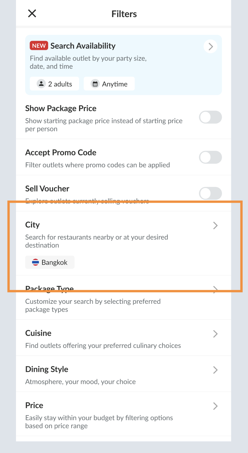The height and width of the screenshot is (453, 248).
Task: Expand the City filter chevron
Action: pyautogui.click(x=215, y=225)
